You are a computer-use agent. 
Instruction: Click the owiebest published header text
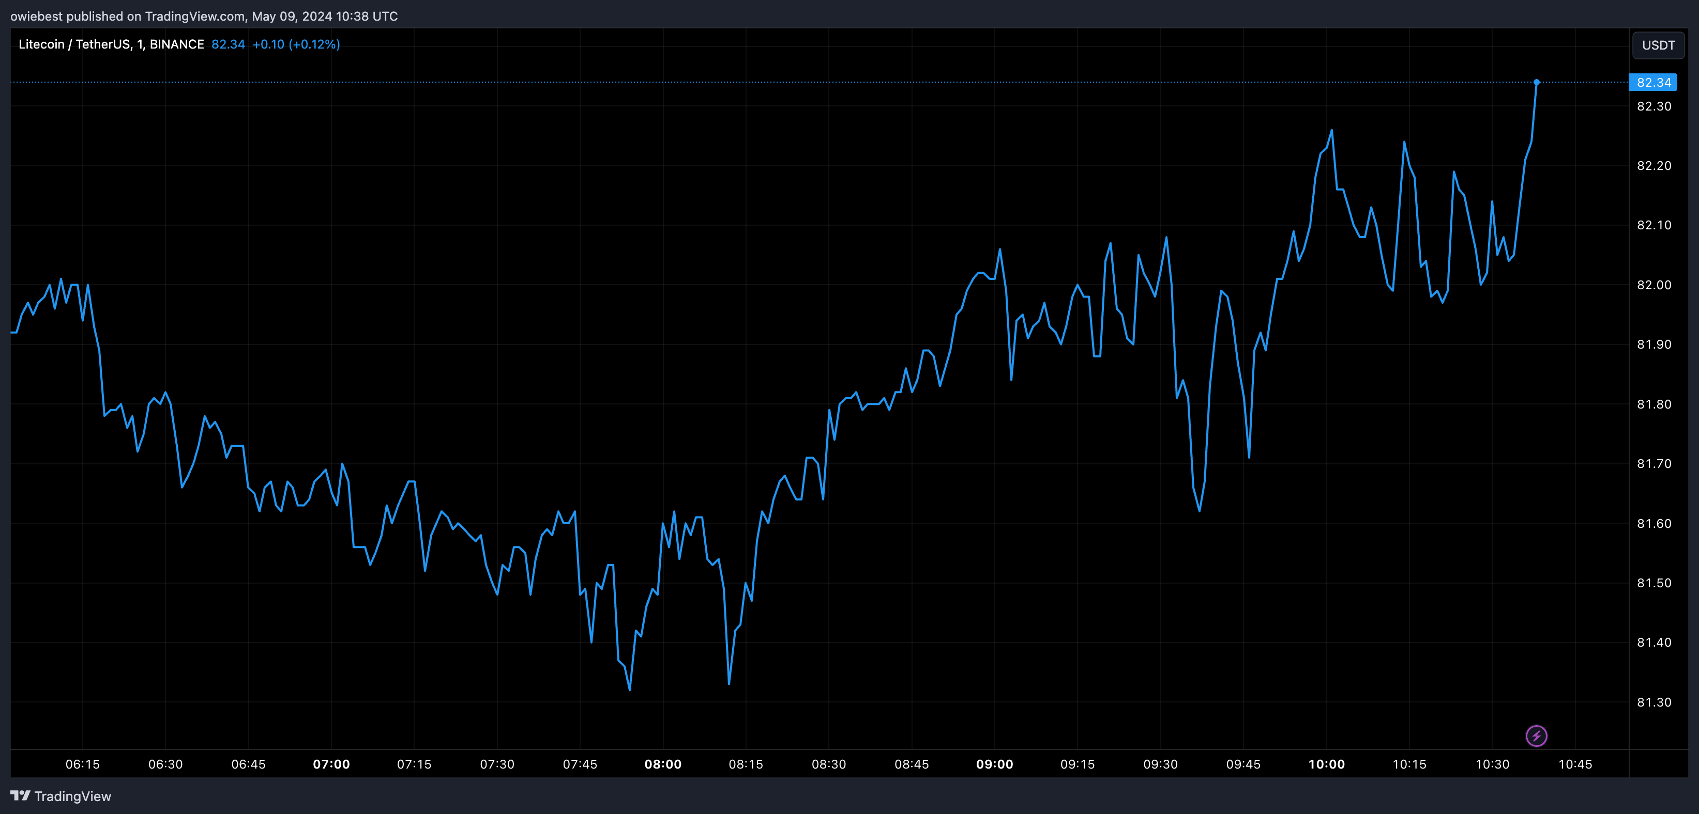[x=204, y=16]
